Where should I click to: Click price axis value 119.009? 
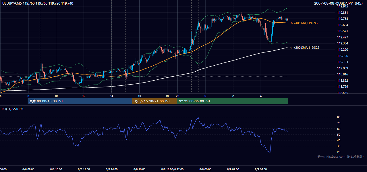point(343,68)
